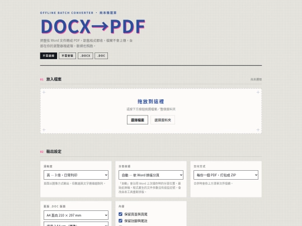This screenshot has height=226, width=302.
Task: Toggle 保留註腳與尾註 footnotes checkbox
Action: [120, 220]
